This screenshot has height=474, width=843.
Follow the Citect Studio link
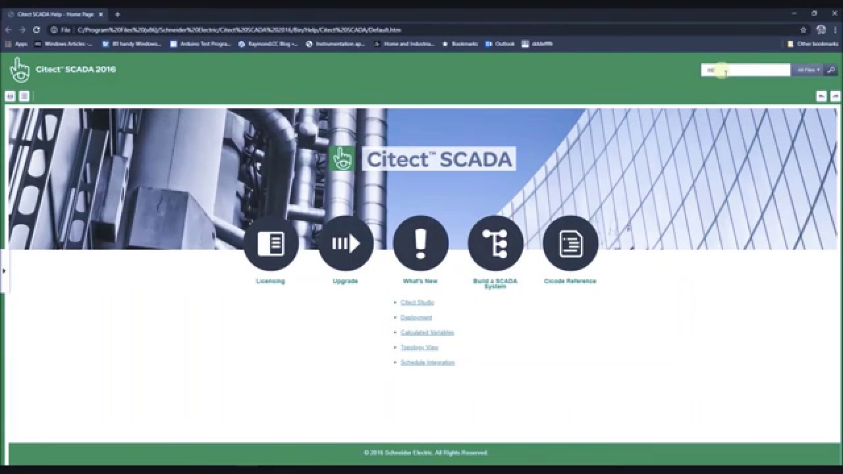[417, 303]
